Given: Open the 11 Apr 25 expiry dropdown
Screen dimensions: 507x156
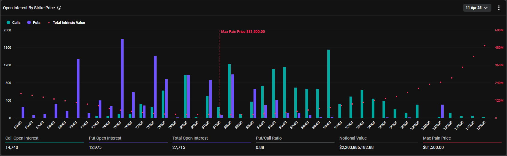Looking at the screenshot, I should click(477, 8).
